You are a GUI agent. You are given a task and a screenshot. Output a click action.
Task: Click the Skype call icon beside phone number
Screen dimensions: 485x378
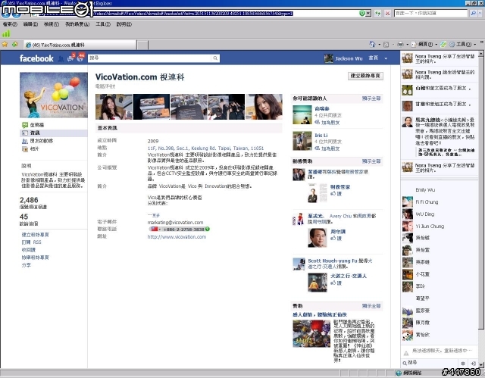(207, 229)
